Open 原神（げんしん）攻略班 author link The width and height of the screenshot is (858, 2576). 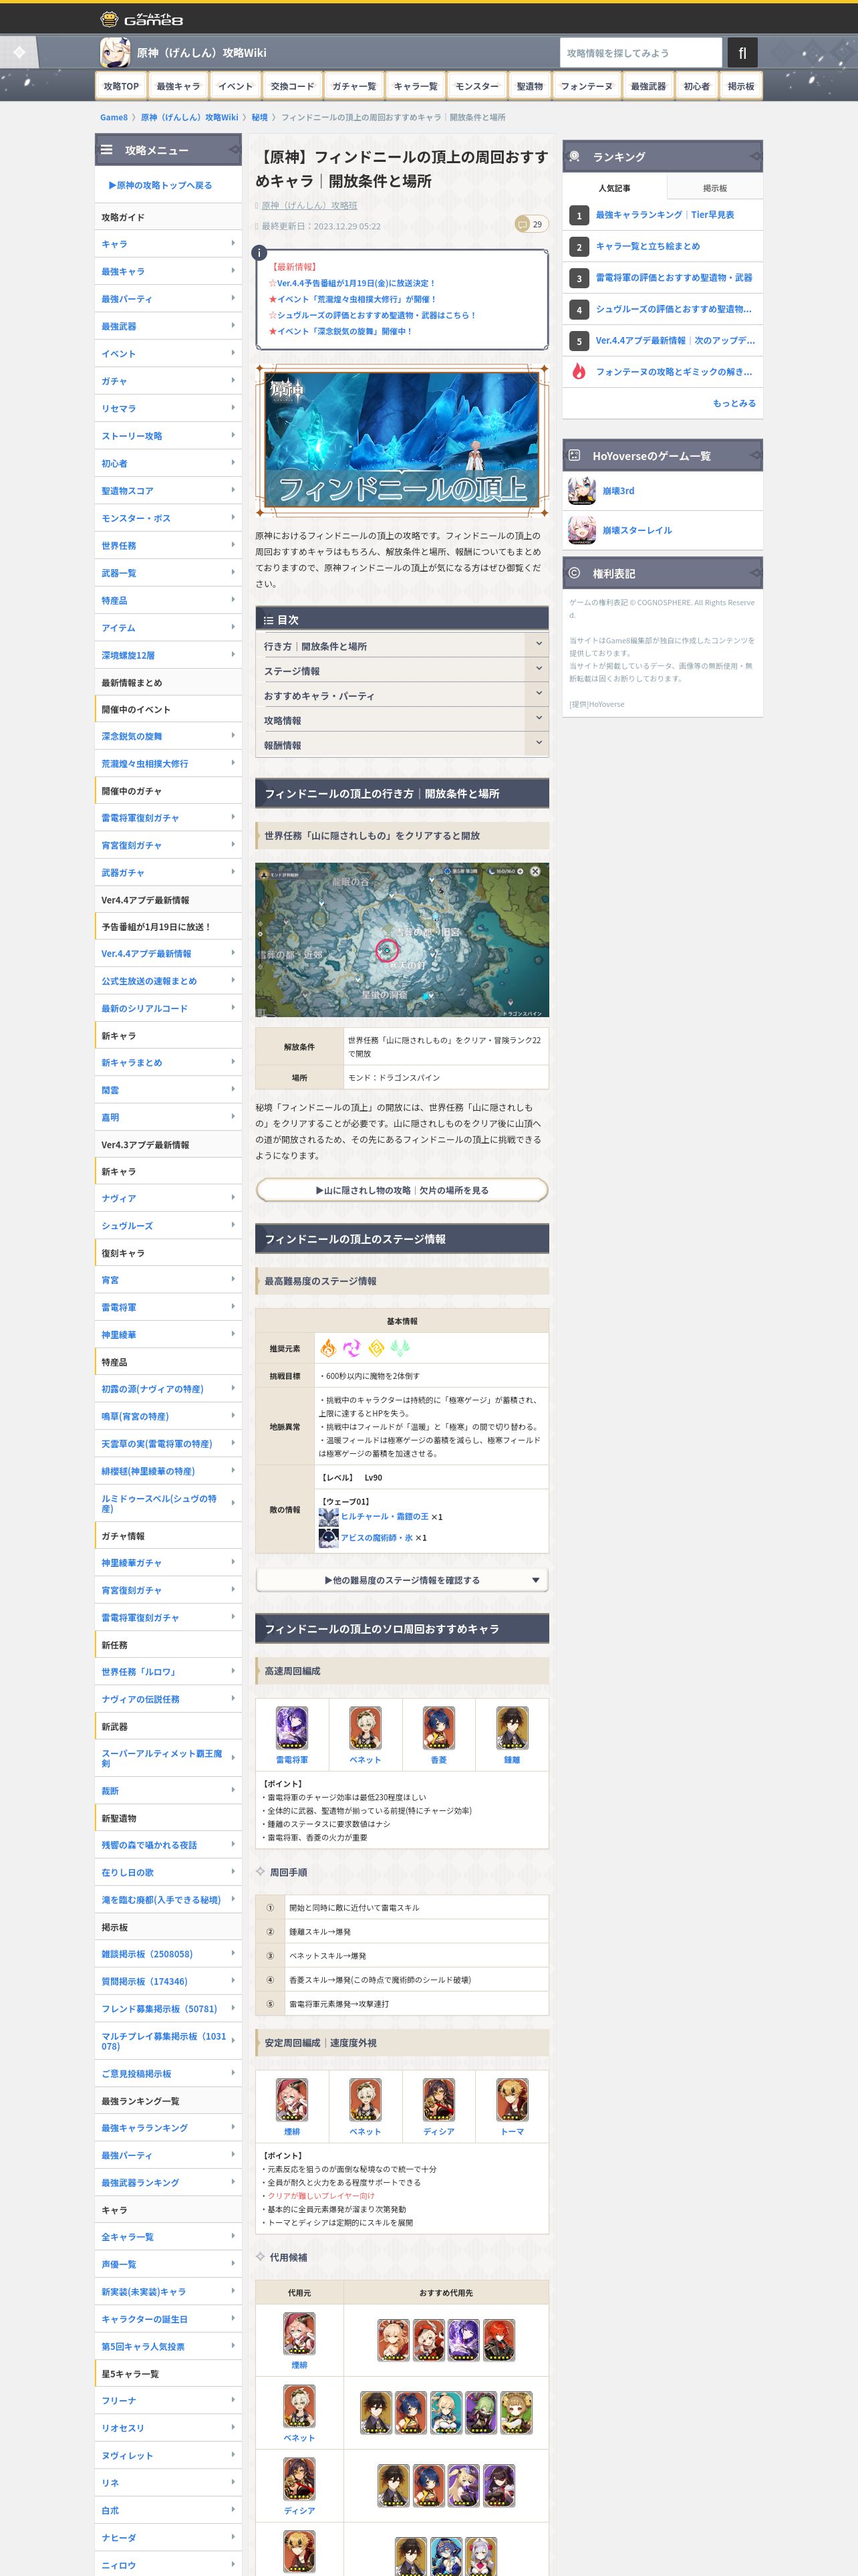(309, 205)
